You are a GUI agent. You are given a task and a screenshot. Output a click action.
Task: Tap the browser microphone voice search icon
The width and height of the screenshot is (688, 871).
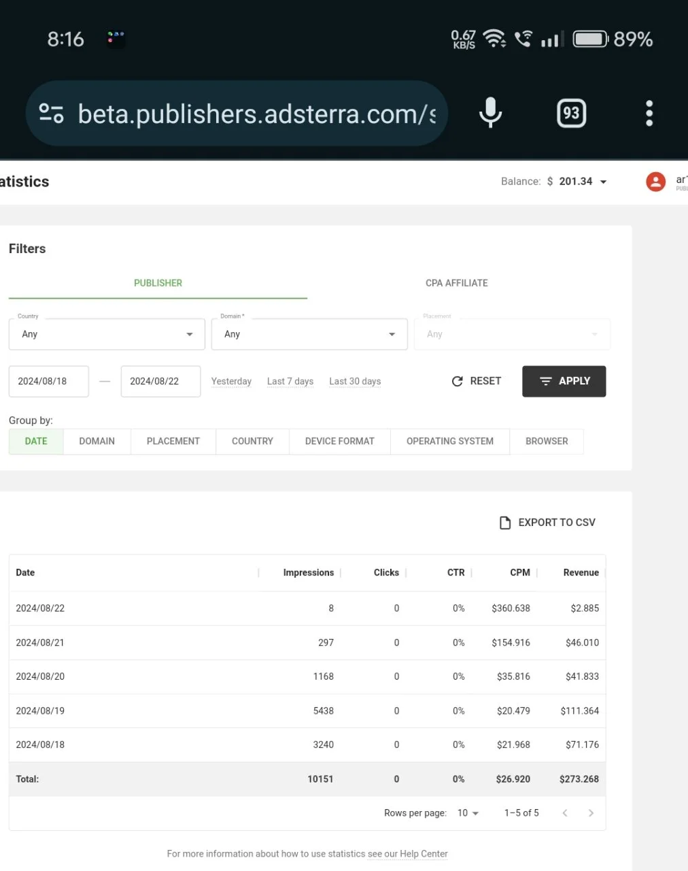click(x=490, y=113)
